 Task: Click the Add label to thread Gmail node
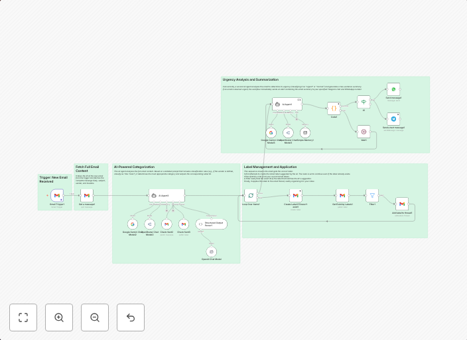coord(402,204)
